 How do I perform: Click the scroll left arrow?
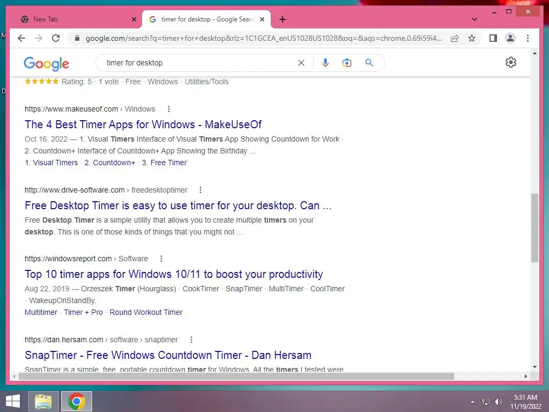13,376
